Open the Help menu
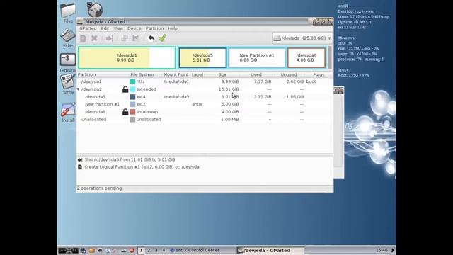This screenshot has width=453, height=255. 173,28
